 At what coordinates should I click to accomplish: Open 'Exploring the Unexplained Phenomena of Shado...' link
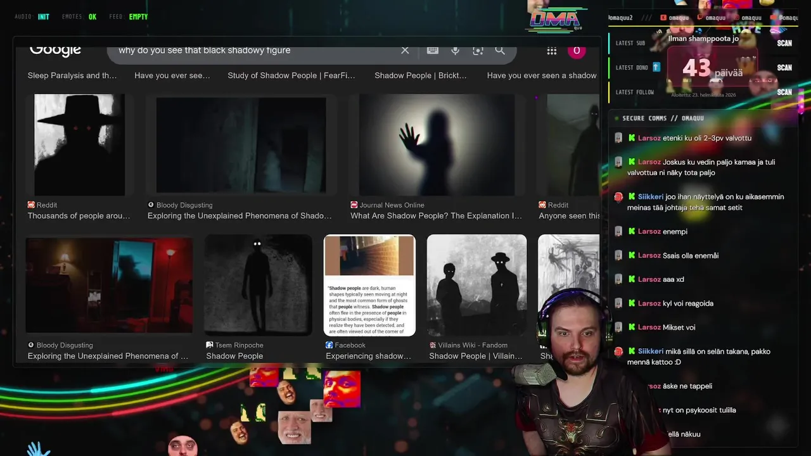coord(239,216)
